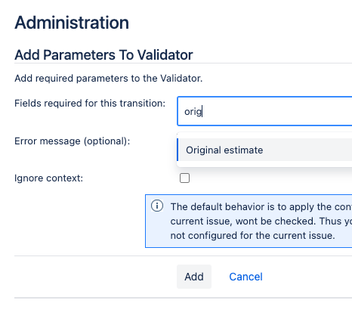Click the "not configured for the current issue." line

tap(252, 236)
